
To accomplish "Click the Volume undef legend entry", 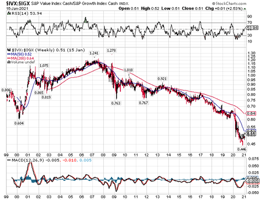I will pos(21,62).
